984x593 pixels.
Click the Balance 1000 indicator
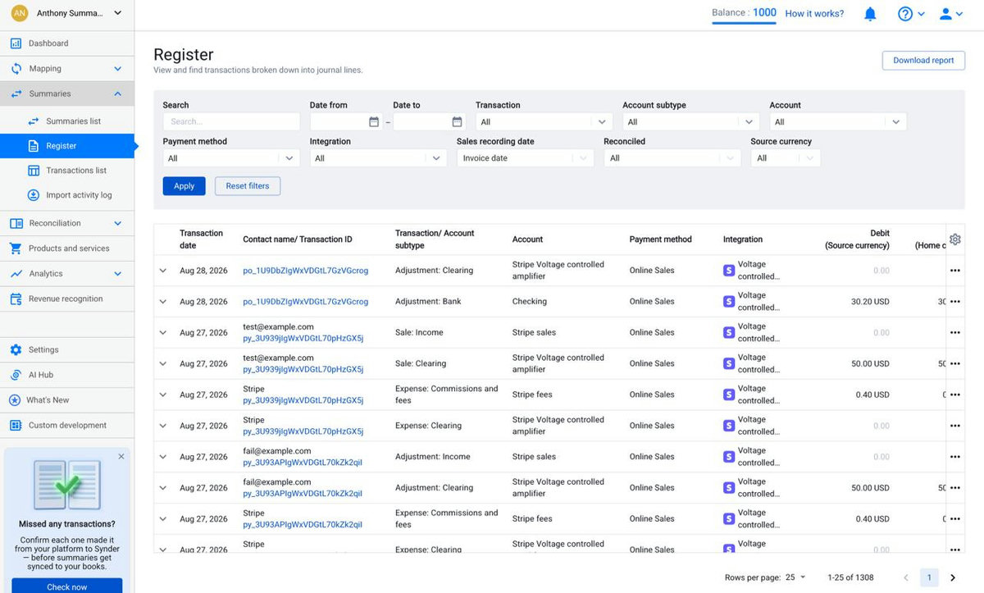click(x=744, y=12)
